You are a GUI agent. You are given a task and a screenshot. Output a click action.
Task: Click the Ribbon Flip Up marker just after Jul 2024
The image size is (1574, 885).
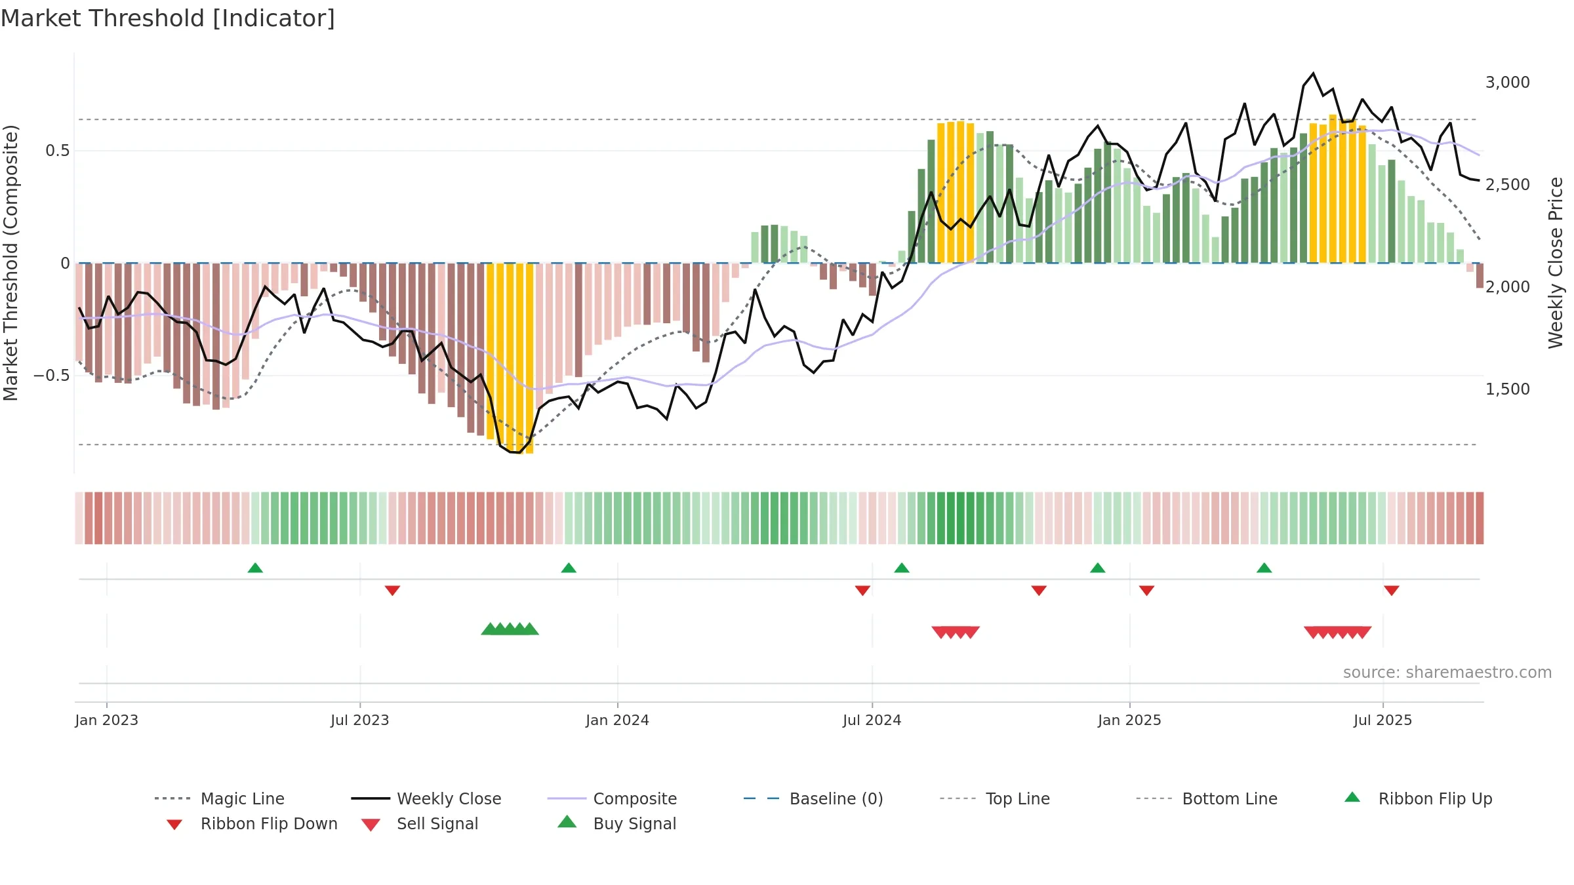pyautogui.click(x=902, y=568)
